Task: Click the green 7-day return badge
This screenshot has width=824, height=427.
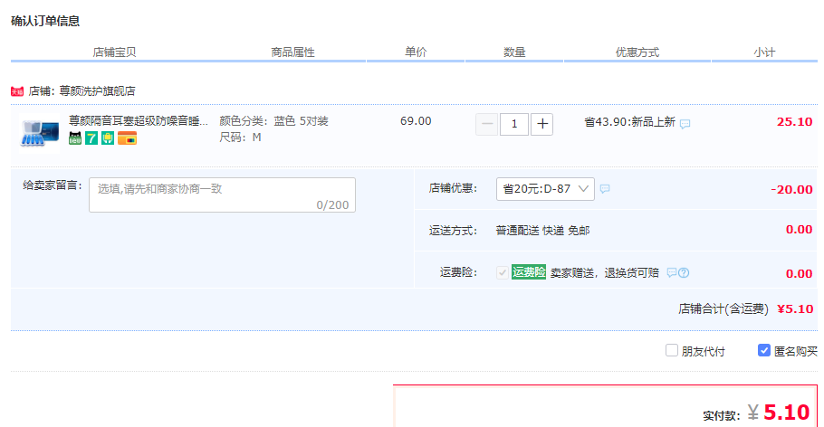Action: tap(91, 138)
